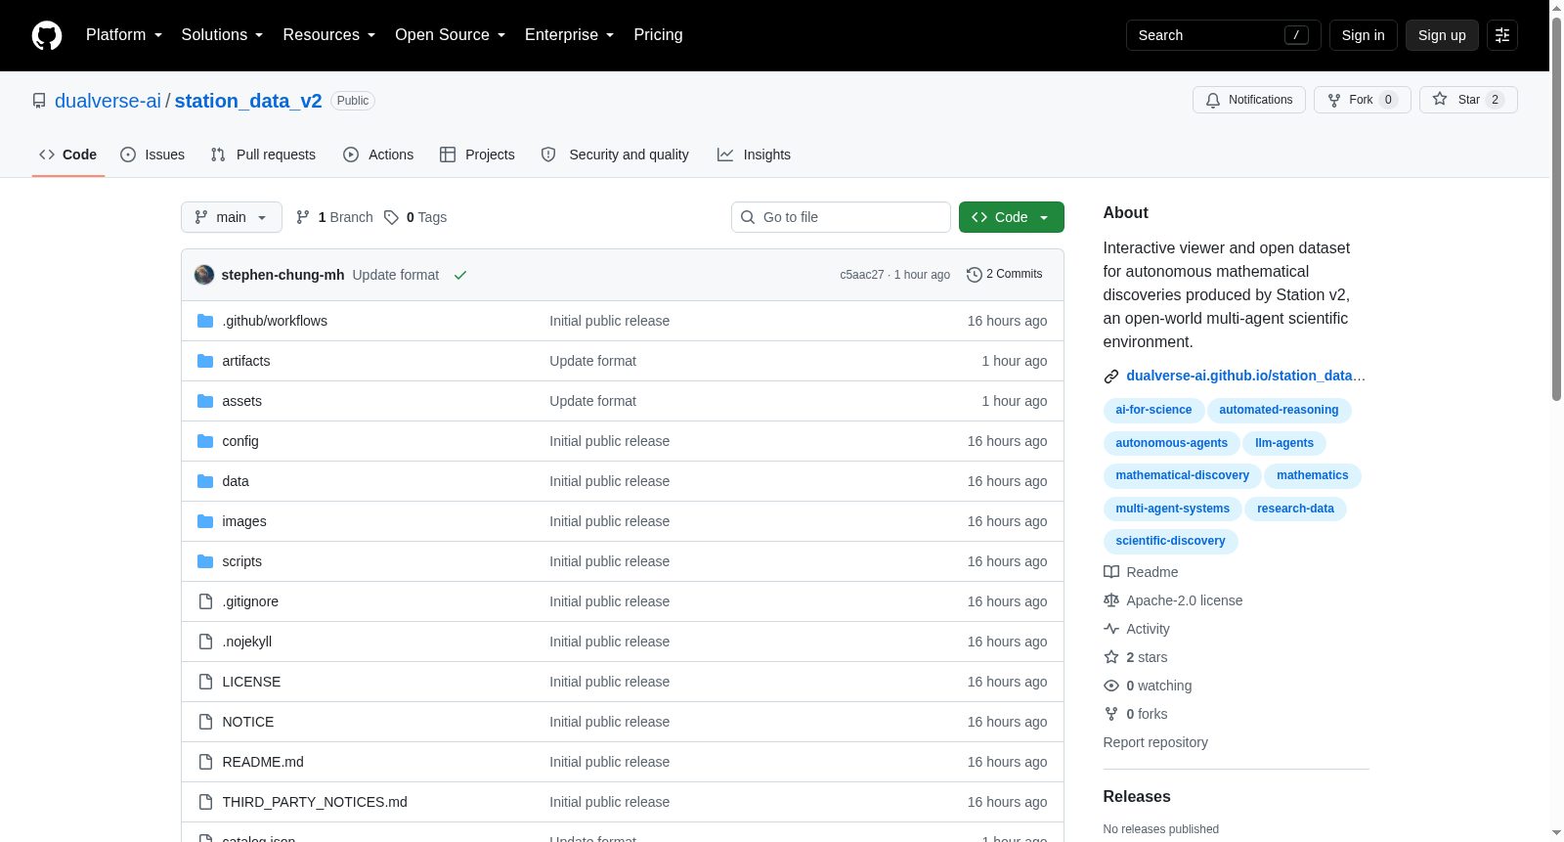
Task: Expand the Resources navigation menu
Action: 328,35
